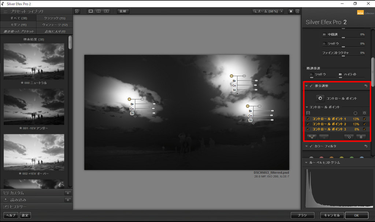Uncheck コントロールポイント 3 enable checkbox
Viewport: 375px width, 222px height.
(x=308, y=129)
